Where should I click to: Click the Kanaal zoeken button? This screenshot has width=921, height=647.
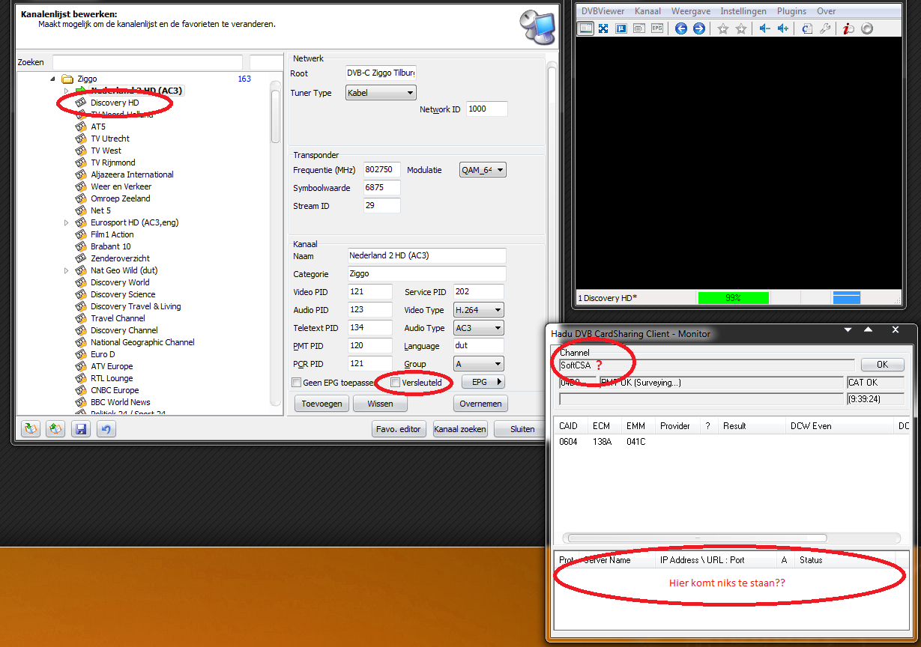click(460, 429)
